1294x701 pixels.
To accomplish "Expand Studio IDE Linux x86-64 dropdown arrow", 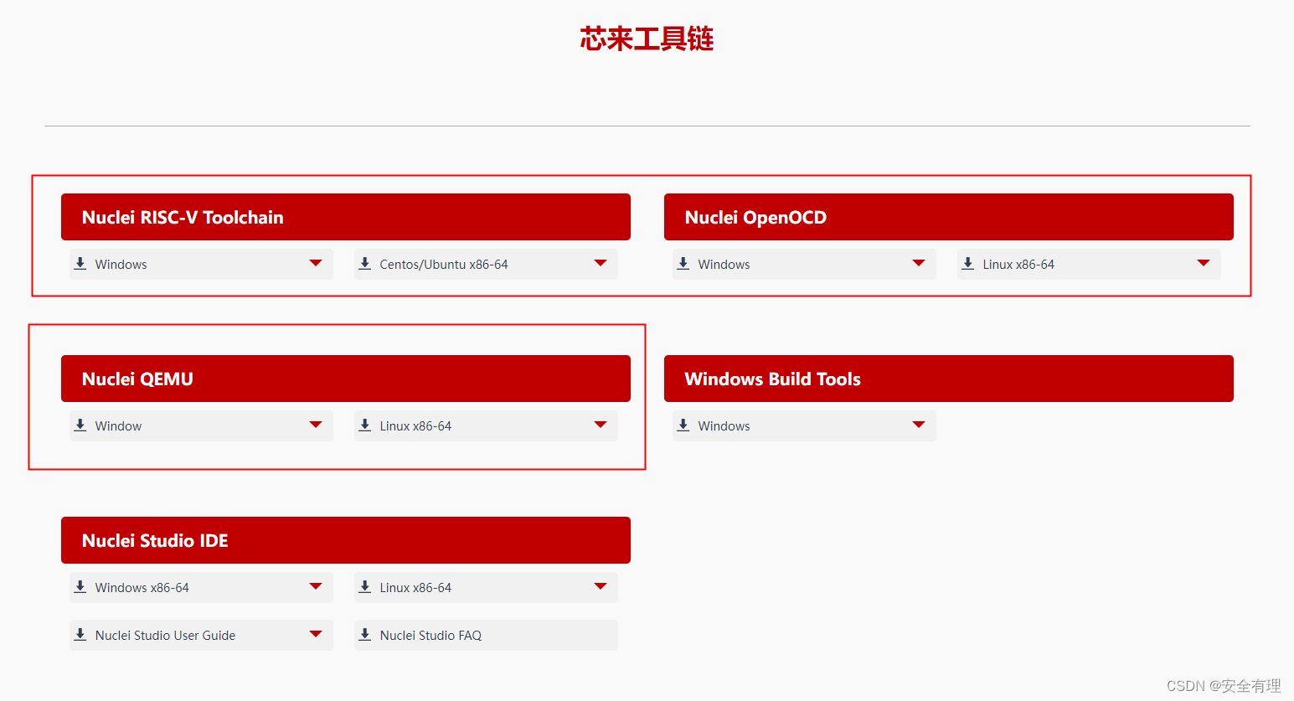I will coord(601,586).
